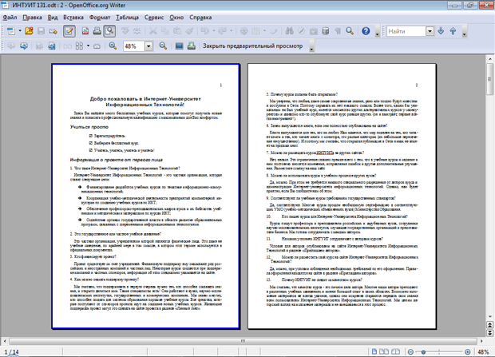Image resolution: width=495 pixels, height=357 pixels.
Task: Click the Find and Replace binoculars icon
Action: [290, 32]
